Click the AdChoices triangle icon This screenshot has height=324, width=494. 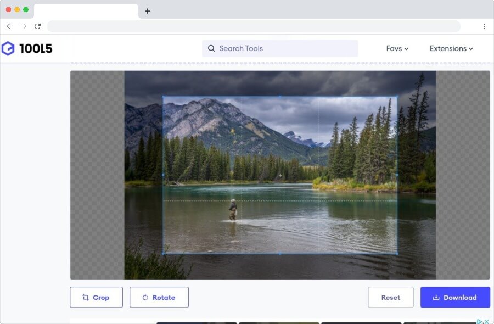(480, 321)
